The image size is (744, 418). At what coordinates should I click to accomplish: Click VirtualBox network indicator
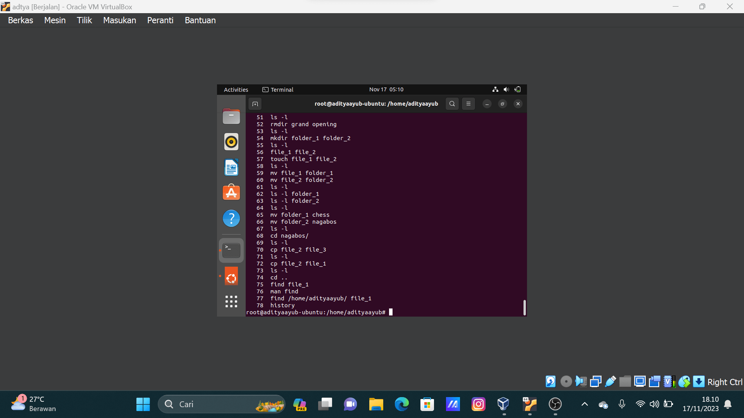point(596,382)
